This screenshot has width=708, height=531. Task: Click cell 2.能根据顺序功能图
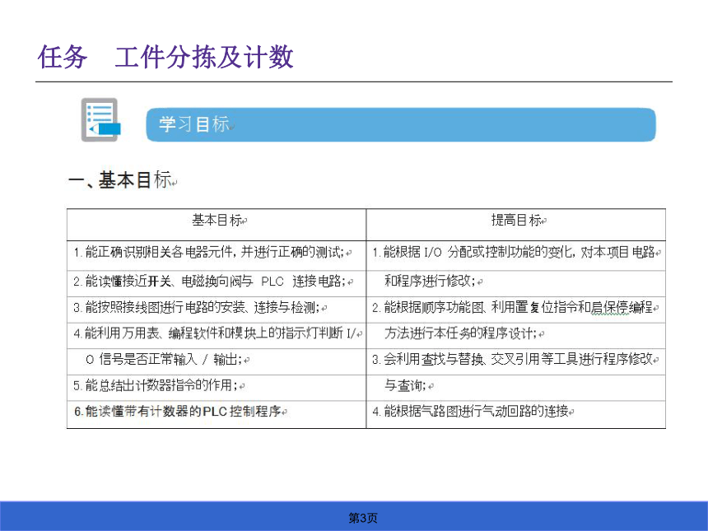tap(515, 310)
